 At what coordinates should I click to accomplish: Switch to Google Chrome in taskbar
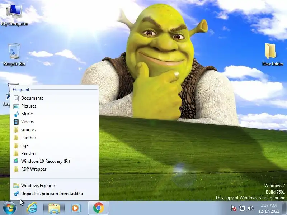[98, 208]
